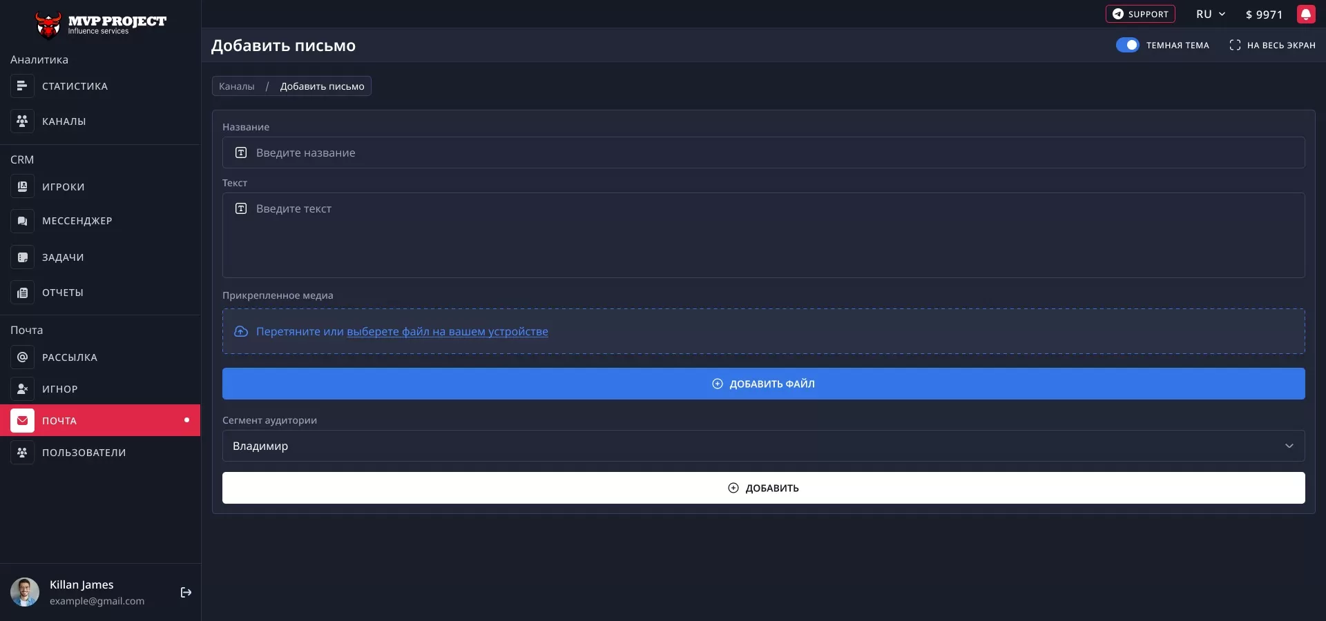Open the RU language dropdown

1210,14
